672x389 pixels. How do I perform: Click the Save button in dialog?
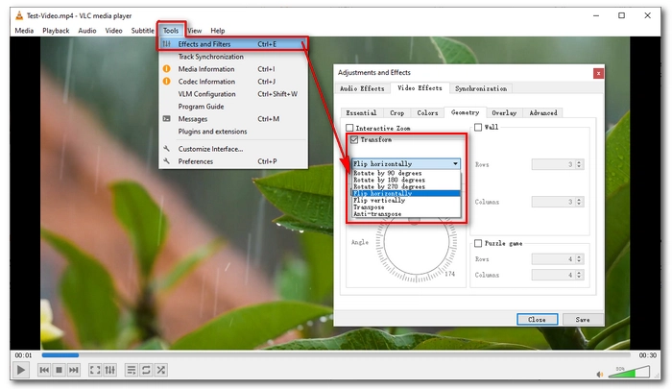[583, 320]
